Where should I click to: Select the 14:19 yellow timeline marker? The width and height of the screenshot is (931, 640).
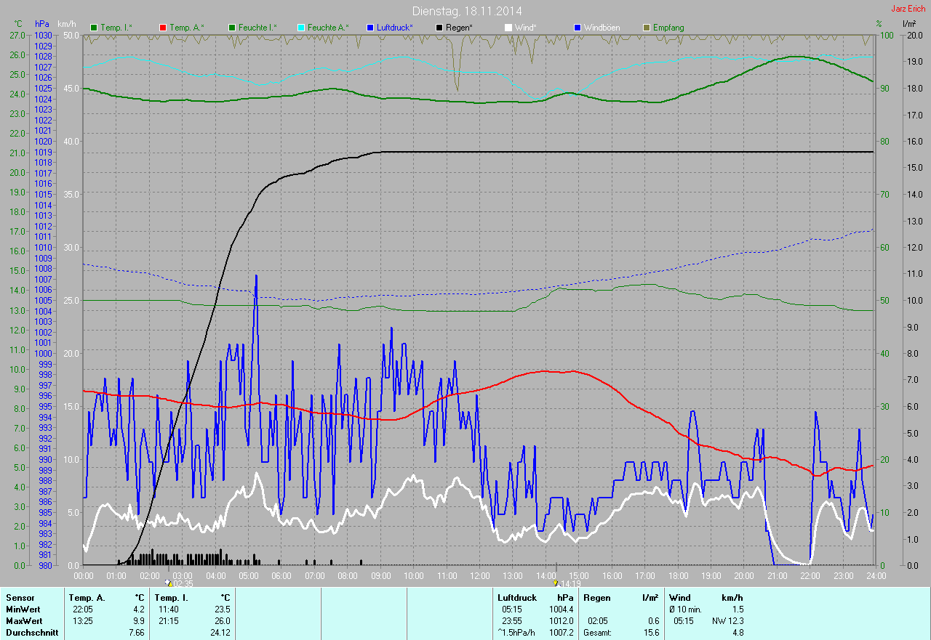tap(556, 583)
